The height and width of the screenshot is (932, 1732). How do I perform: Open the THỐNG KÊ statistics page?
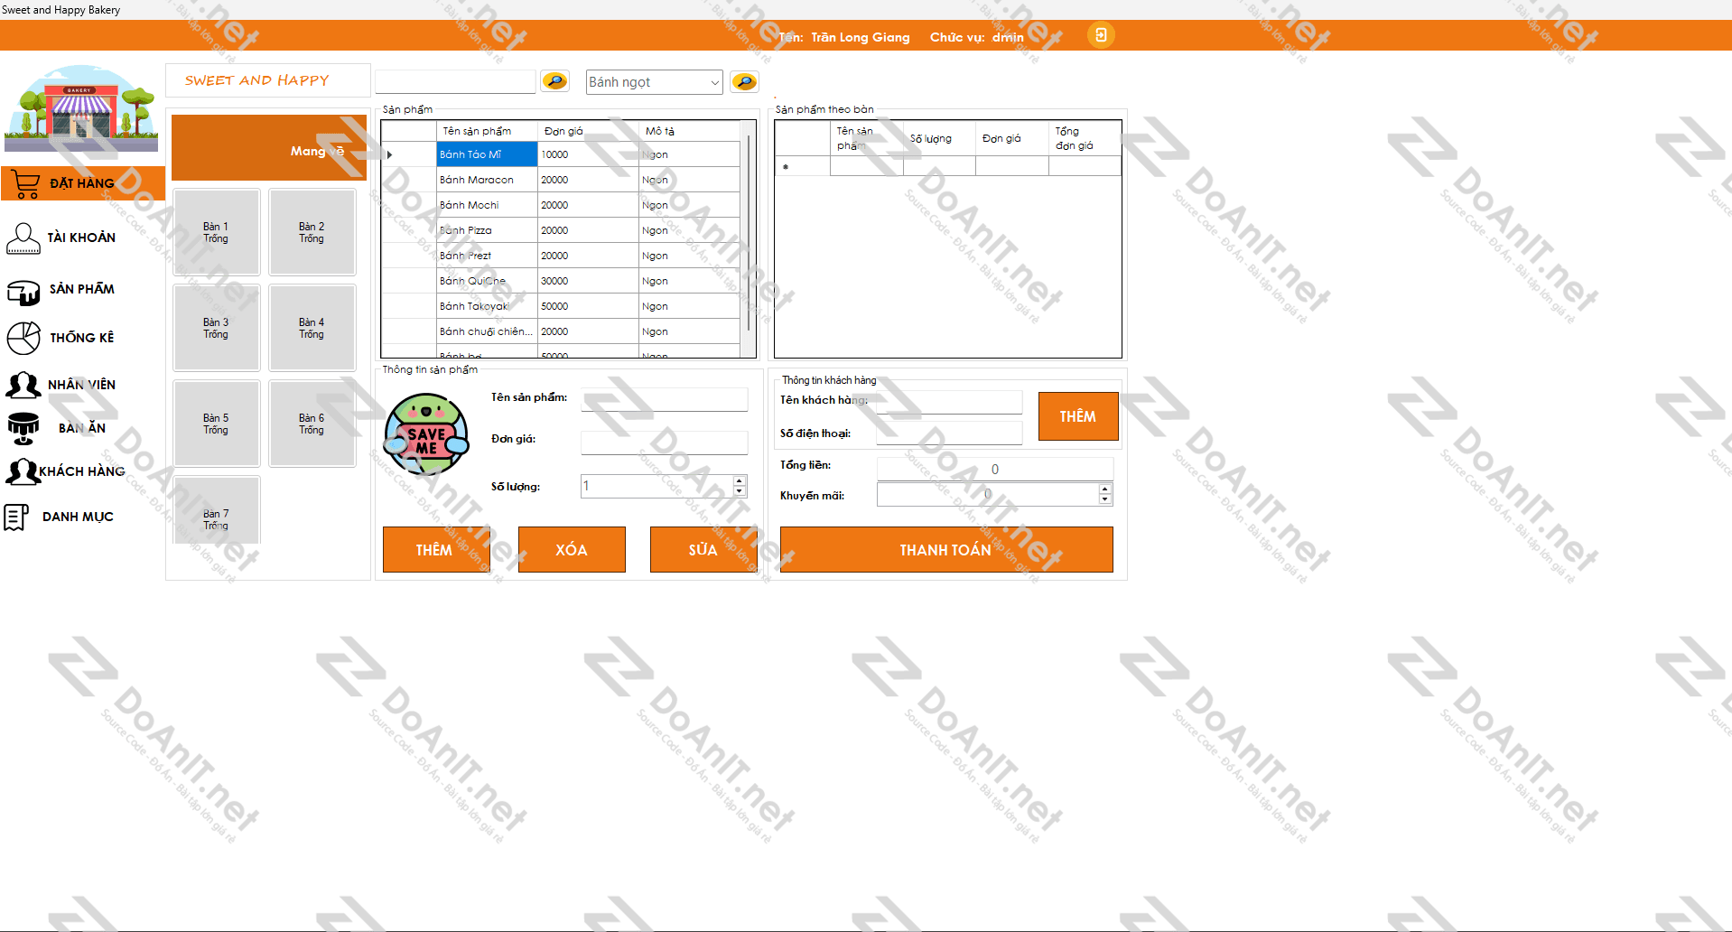coord(81,338)
